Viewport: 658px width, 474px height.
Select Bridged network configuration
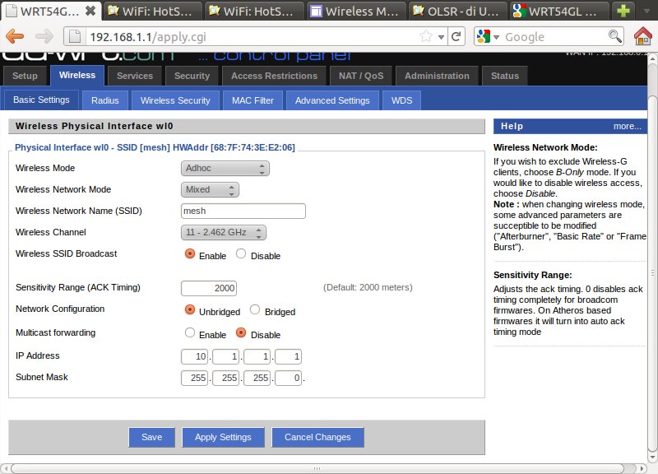click(255, 310)
